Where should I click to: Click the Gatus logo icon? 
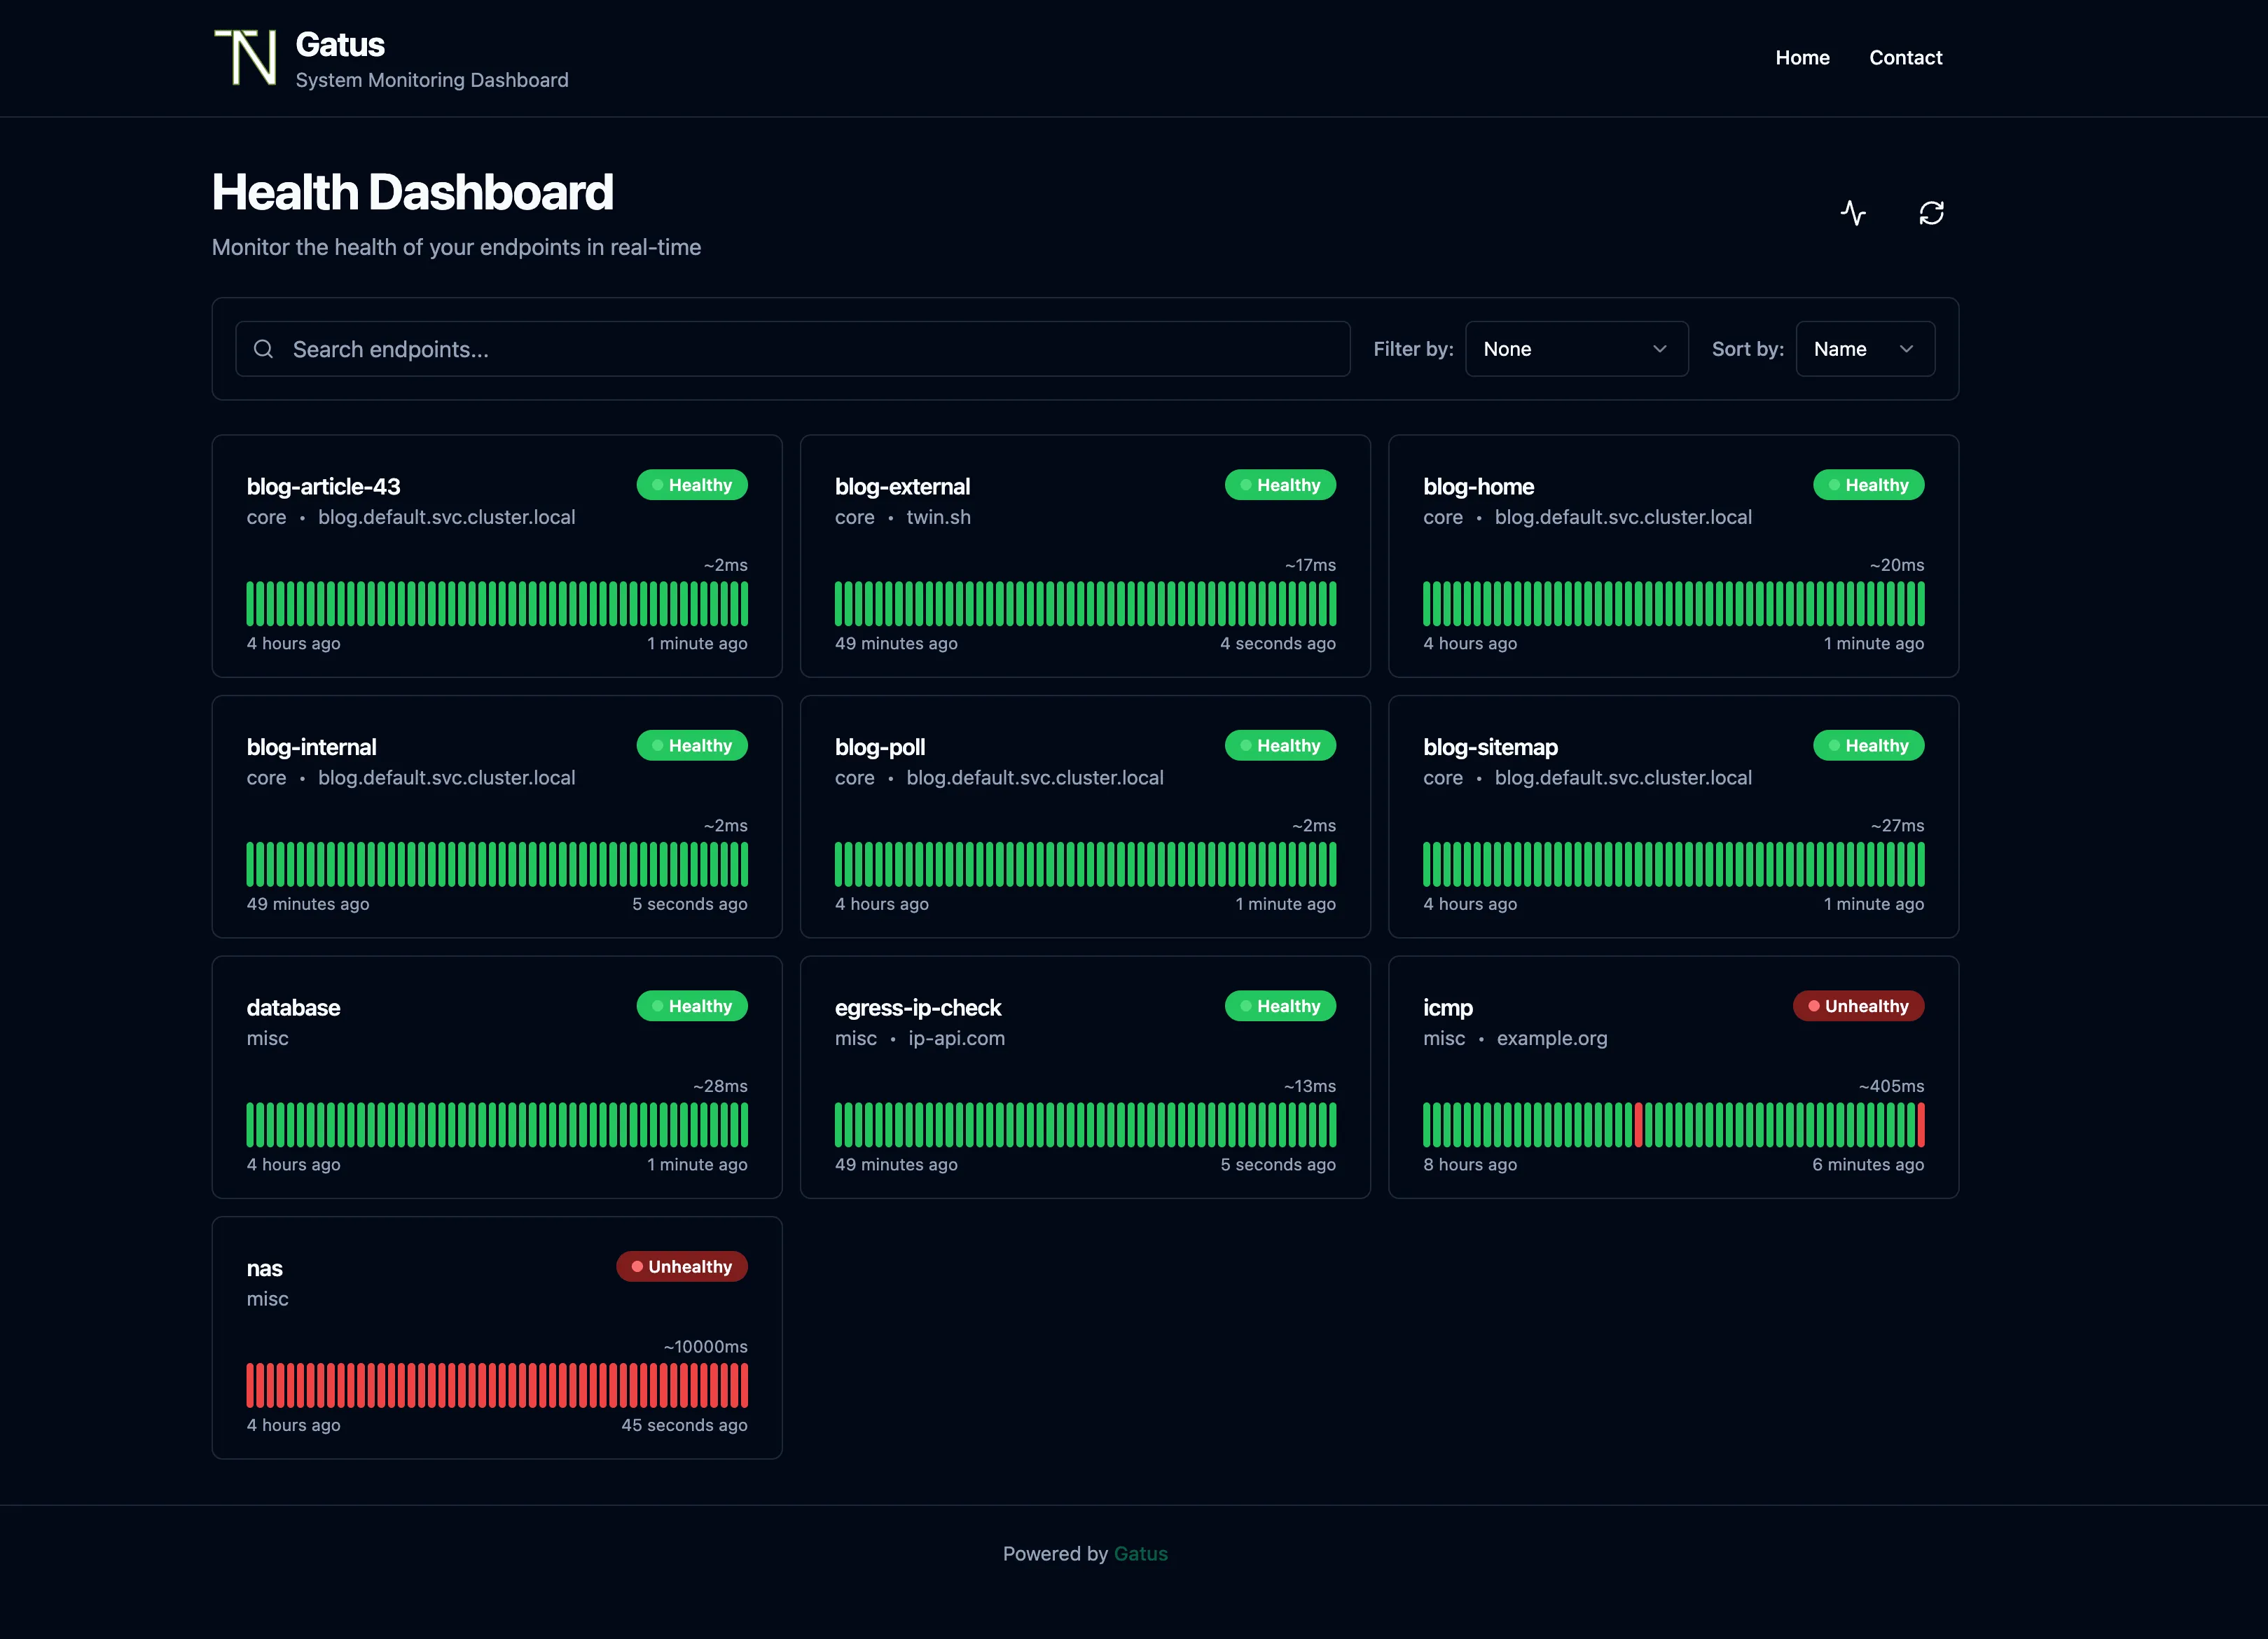[x=246, y=57]
